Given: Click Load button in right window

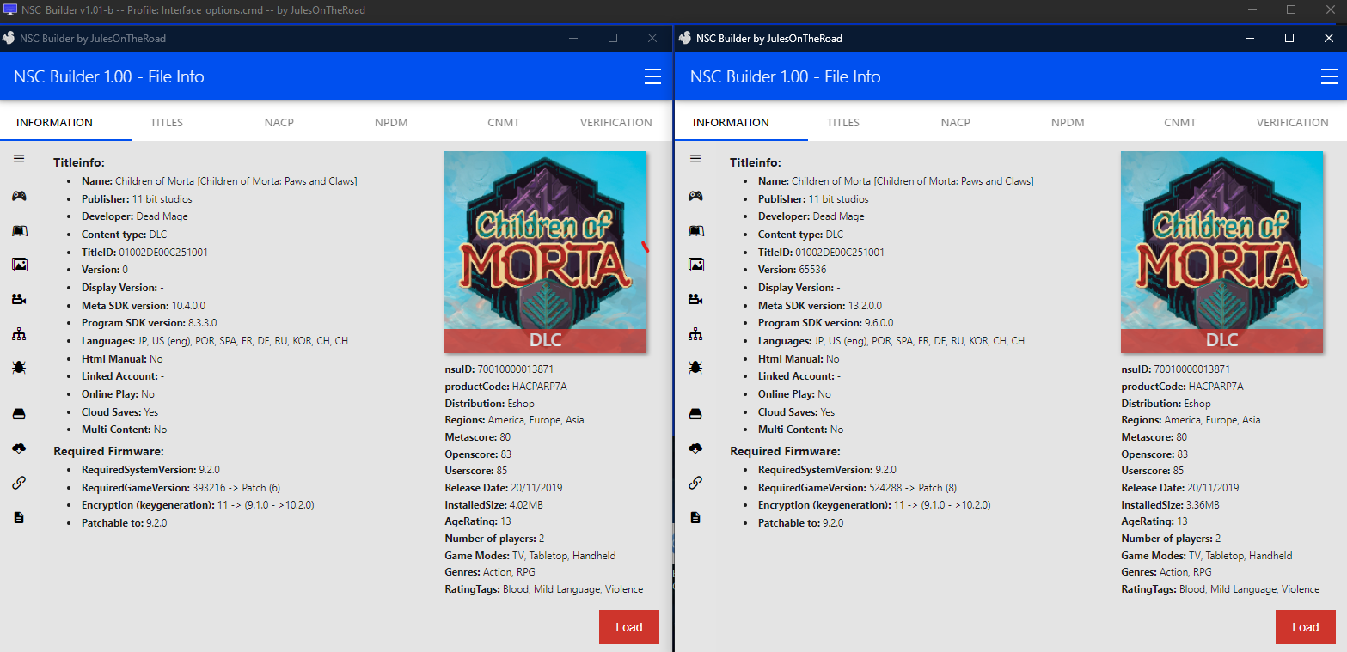Looking at the screenshot, I should click(x=1305, y=627).
